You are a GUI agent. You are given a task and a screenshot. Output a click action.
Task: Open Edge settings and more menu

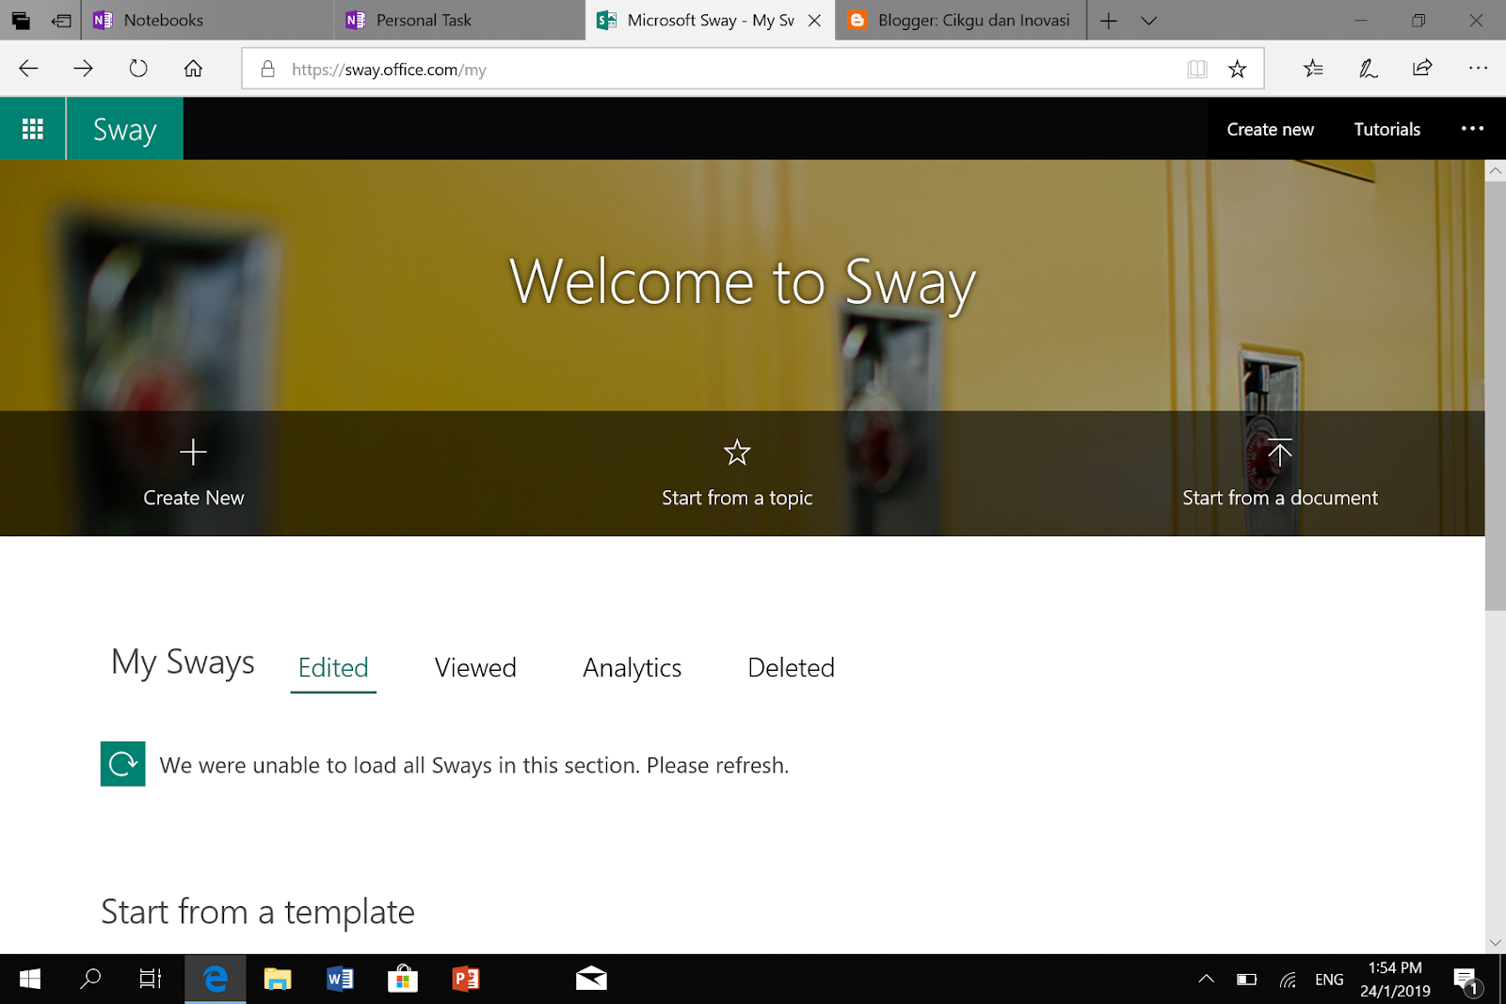coord(1478,68)
